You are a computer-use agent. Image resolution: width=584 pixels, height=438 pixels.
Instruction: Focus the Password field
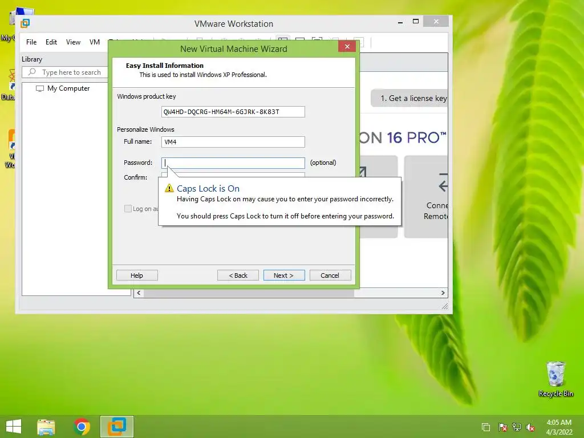tap(233, 163)
